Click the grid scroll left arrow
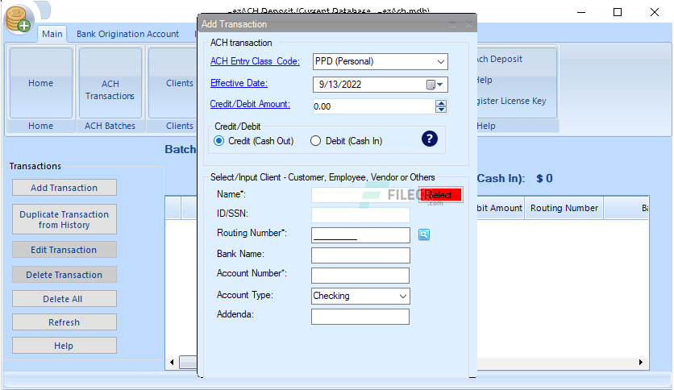 [172, 363]
